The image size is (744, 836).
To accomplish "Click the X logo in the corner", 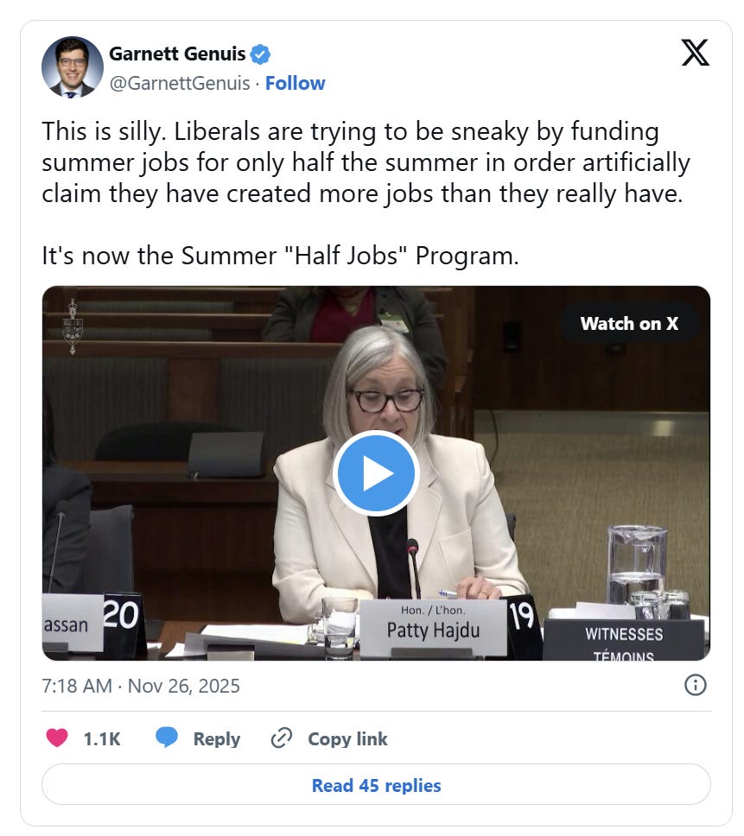I will (x=695, y=53).
